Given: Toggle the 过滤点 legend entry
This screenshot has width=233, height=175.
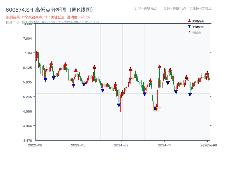Looking at the screenshot, I should (195, 33).
